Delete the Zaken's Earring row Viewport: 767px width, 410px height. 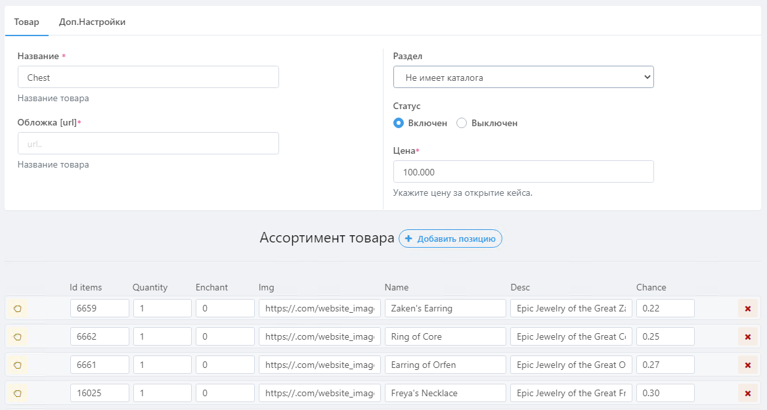(747, 308)
